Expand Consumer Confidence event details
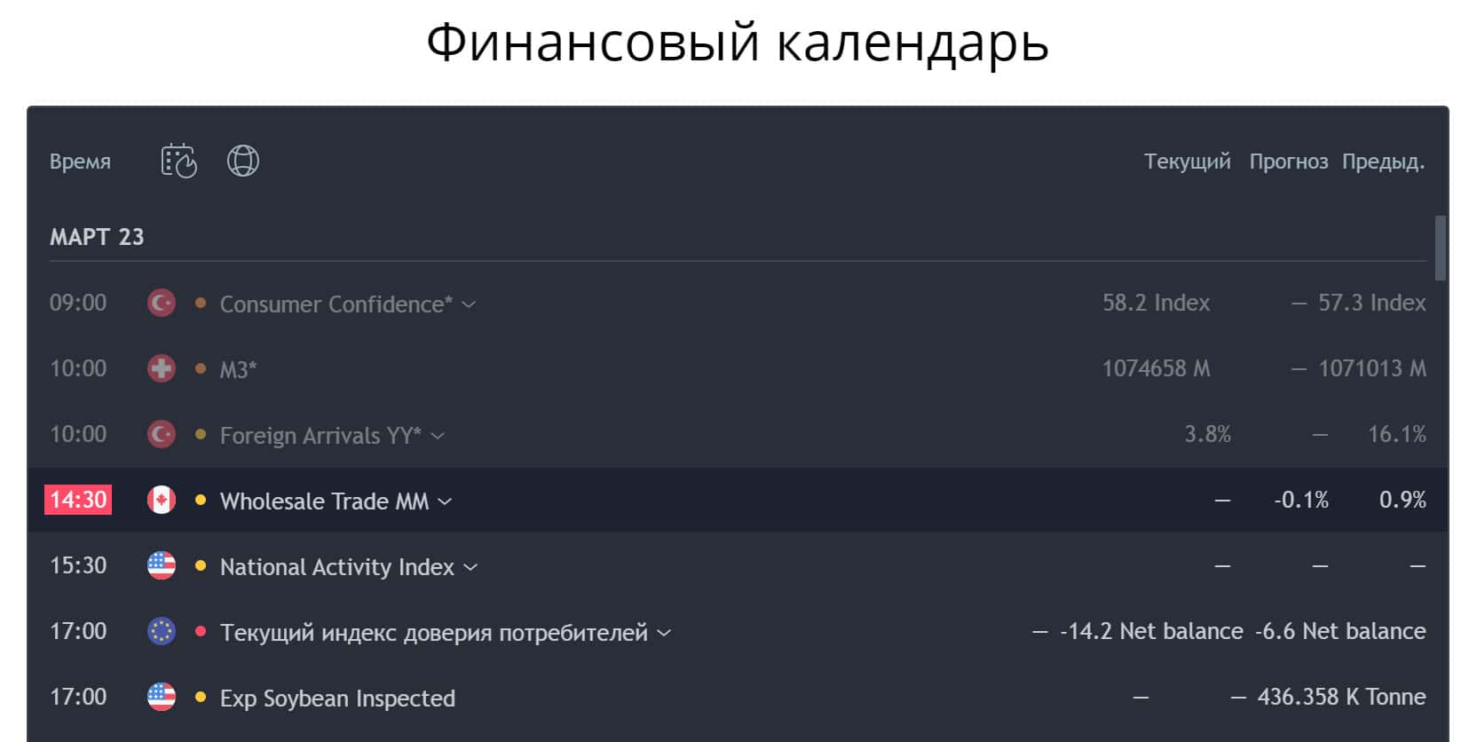Viewport: 1461px width, 742px height. point(470,304)
